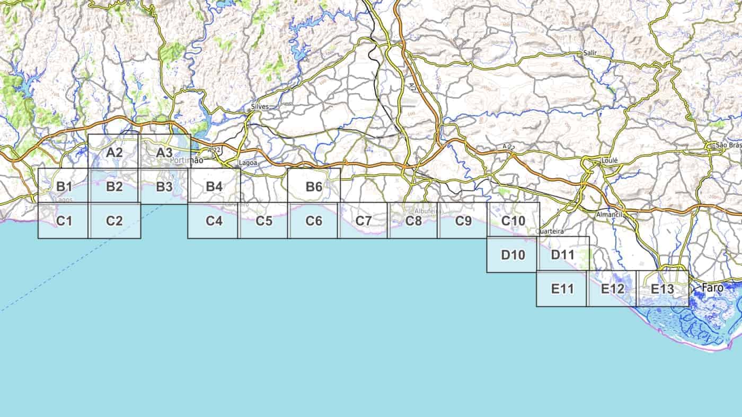Select map tile A2
The width and height of the screenshot is (742, 417).
[114, 152]
